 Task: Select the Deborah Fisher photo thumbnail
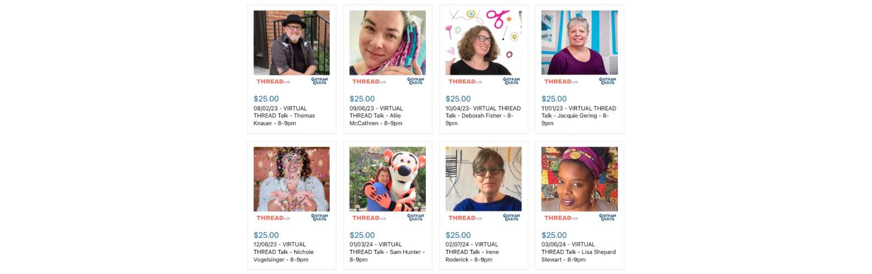tap(484, 43)
